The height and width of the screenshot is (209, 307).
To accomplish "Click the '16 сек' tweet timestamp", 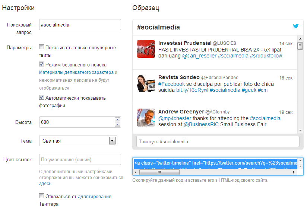I will click(286, 78).
